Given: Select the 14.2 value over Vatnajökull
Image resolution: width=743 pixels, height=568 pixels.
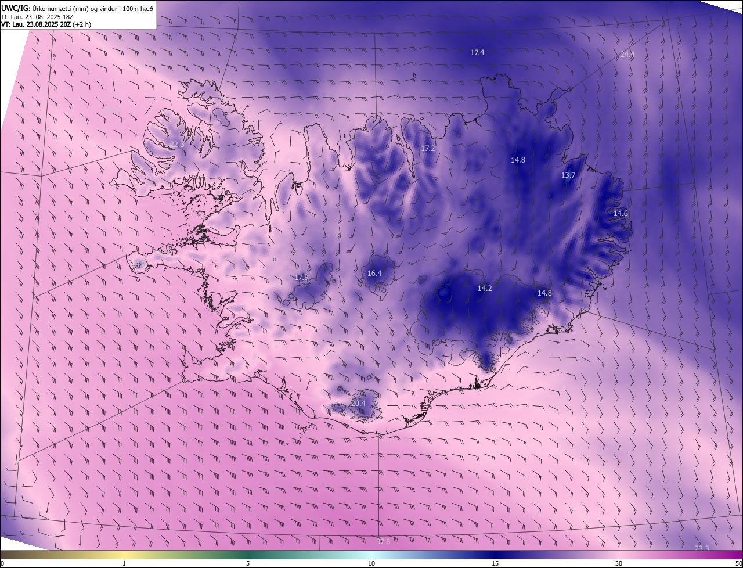Looking at the screenshot, I should coord(485,288).
